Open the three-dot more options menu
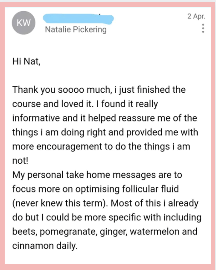216x270 pixels. click(203, 28)
